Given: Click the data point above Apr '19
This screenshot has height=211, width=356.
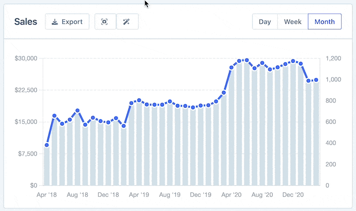Looking at the screenshot, I should pyautogui.click(x=139, y=101).
